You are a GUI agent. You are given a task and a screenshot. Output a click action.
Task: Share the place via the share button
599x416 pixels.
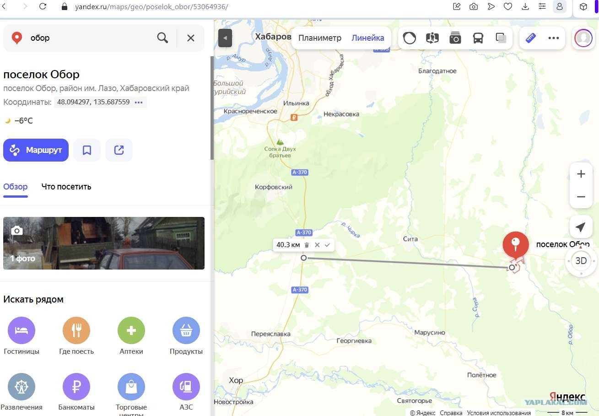click(119, 150)
